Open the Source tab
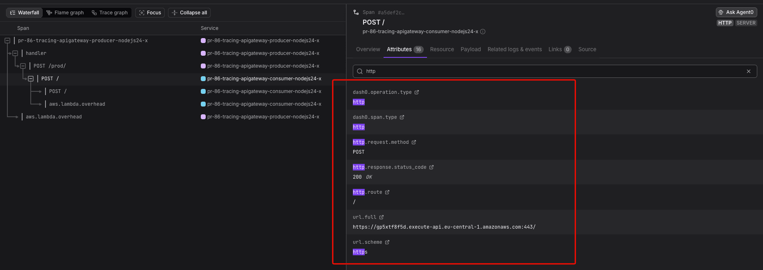 (587, 49)
